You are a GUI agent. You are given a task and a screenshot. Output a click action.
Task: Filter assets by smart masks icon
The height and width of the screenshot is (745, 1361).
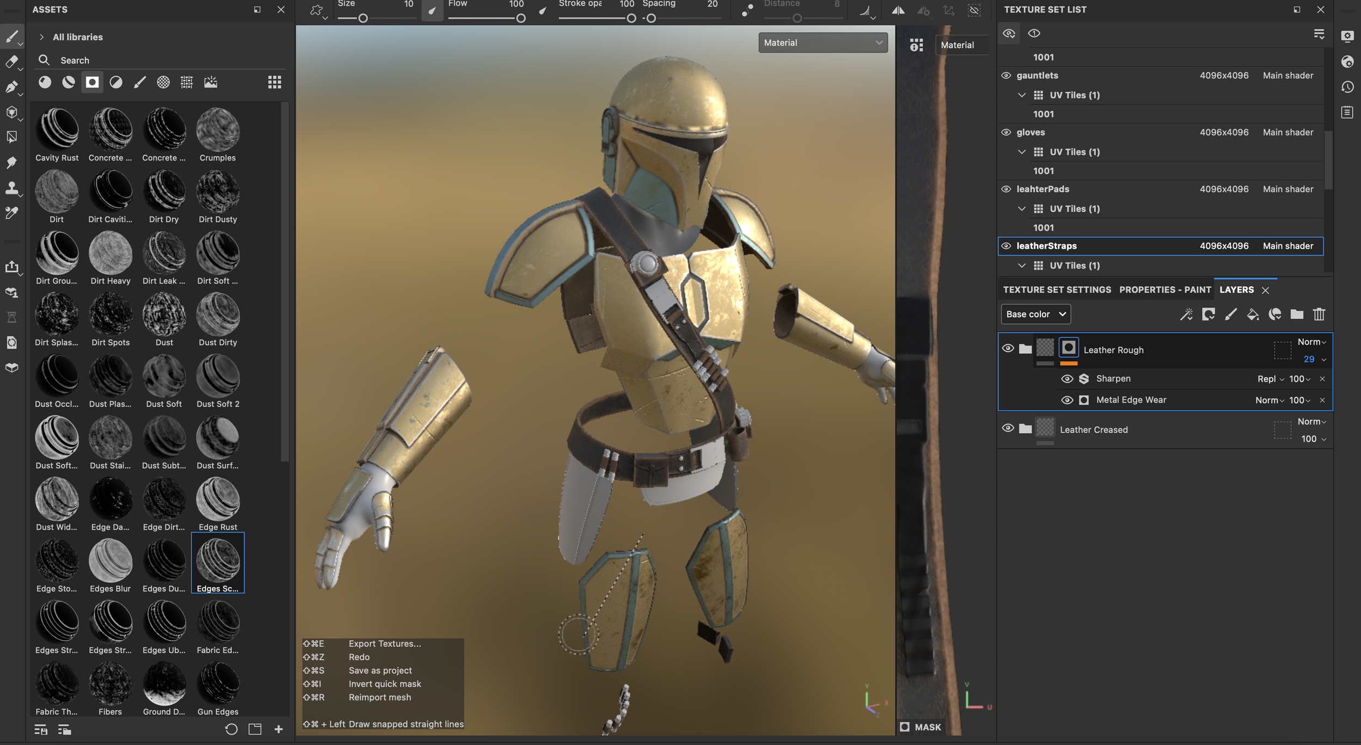pos(92,82)
